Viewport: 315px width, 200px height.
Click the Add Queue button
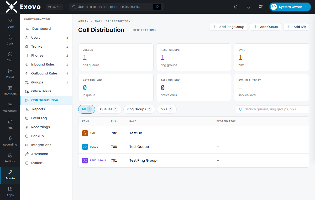click(x=266, y=27)
